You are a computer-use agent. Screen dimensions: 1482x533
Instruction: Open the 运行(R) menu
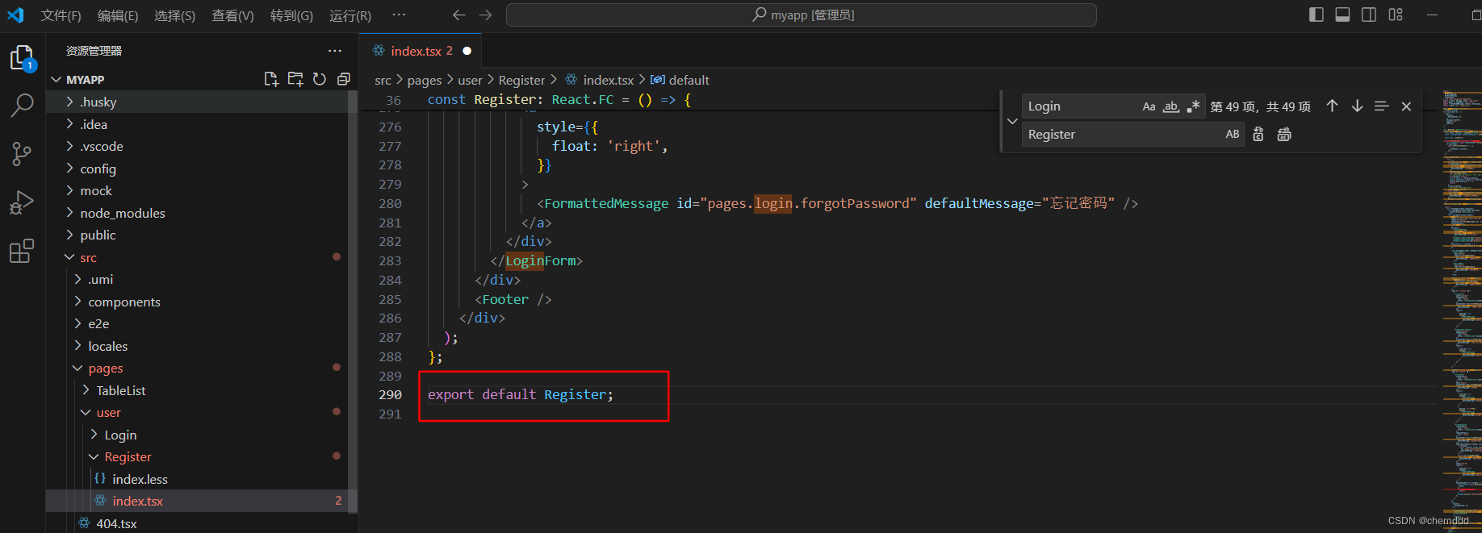pyautogui.click(x=350, y=15)
